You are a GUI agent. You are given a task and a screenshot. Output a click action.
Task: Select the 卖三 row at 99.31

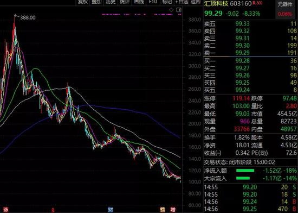click(250, 38)
